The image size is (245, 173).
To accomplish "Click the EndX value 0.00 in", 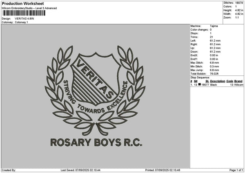I will [x=214, y=55].
